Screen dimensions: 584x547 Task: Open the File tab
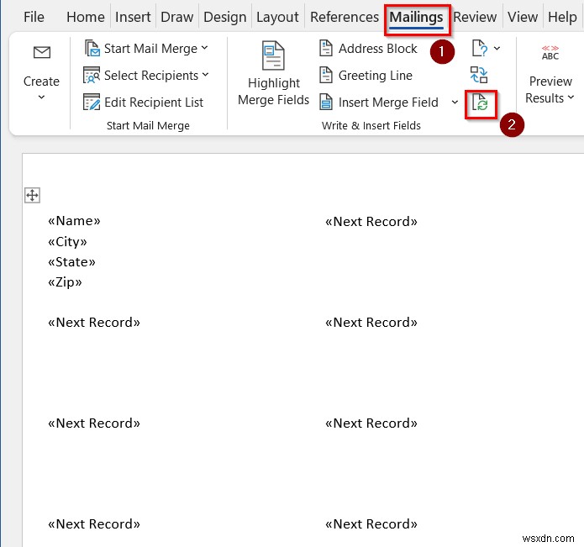pos(34,17)
